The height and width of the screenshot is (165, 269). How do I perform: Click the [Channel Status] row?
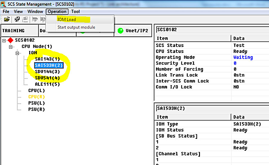(212, 154)
